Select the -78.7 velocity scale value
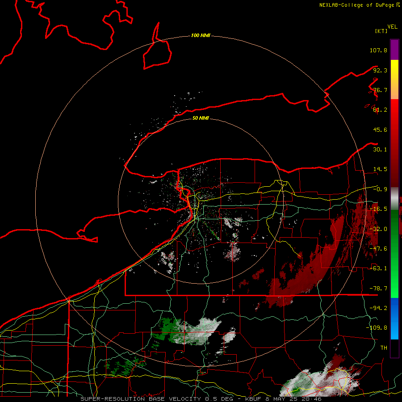 click(378, 289)
